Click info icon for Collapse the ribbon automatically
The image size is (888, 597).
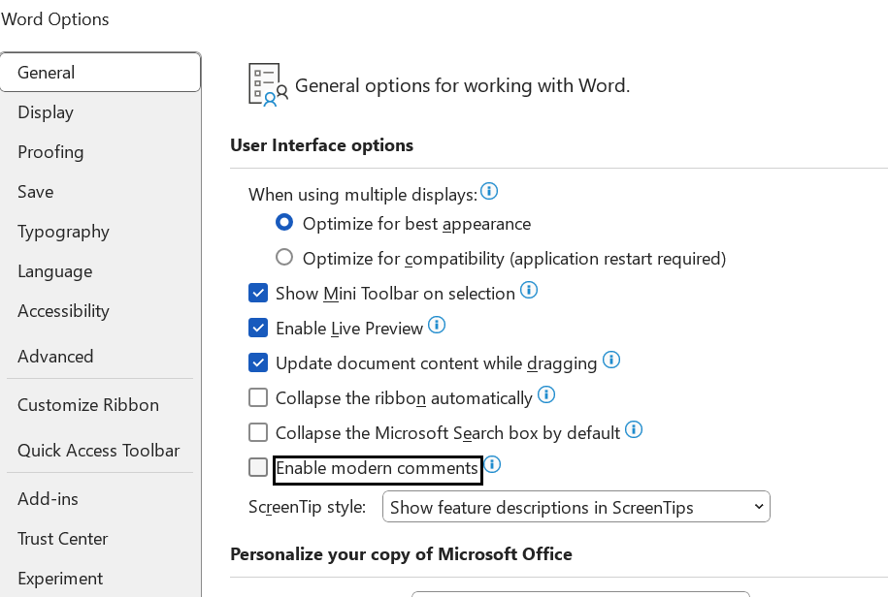point(546,395)
